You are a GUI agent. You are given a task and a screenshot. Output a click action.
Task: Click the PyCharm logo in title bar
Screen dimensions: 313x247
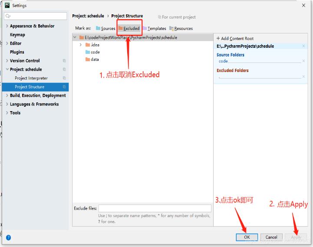(x=7, y=5)
